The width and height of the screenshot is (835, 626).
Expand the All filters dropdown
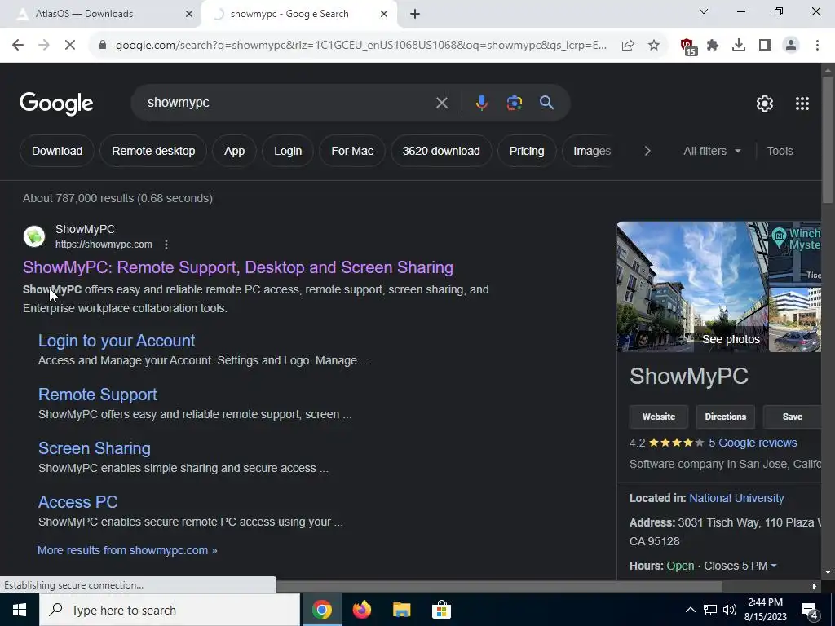coord(712,151)
